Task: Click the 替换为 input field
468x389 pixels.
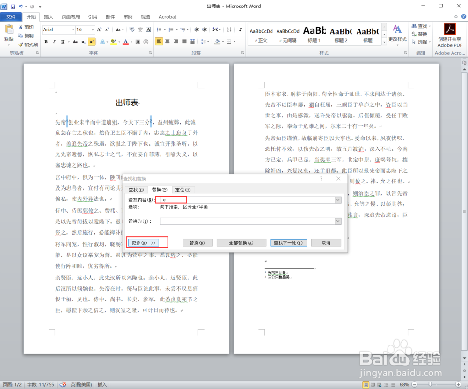Action: click(x=250, y=220)
